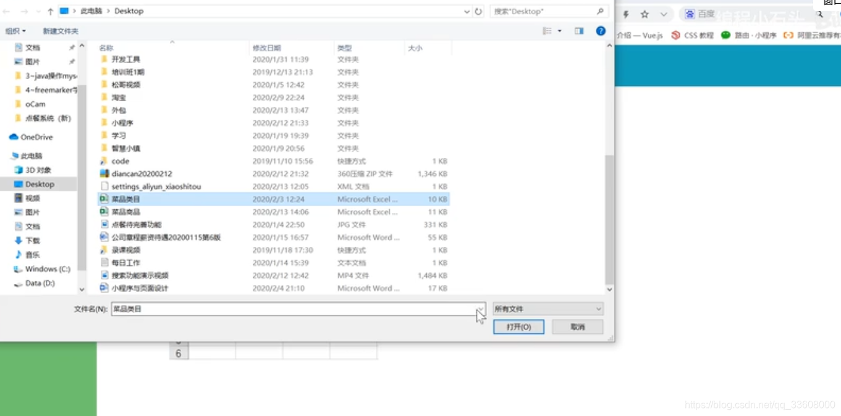The image size is (841, 416).
Task: Select the 小程序与页面设计 Word file
Action: coord(140,288)
